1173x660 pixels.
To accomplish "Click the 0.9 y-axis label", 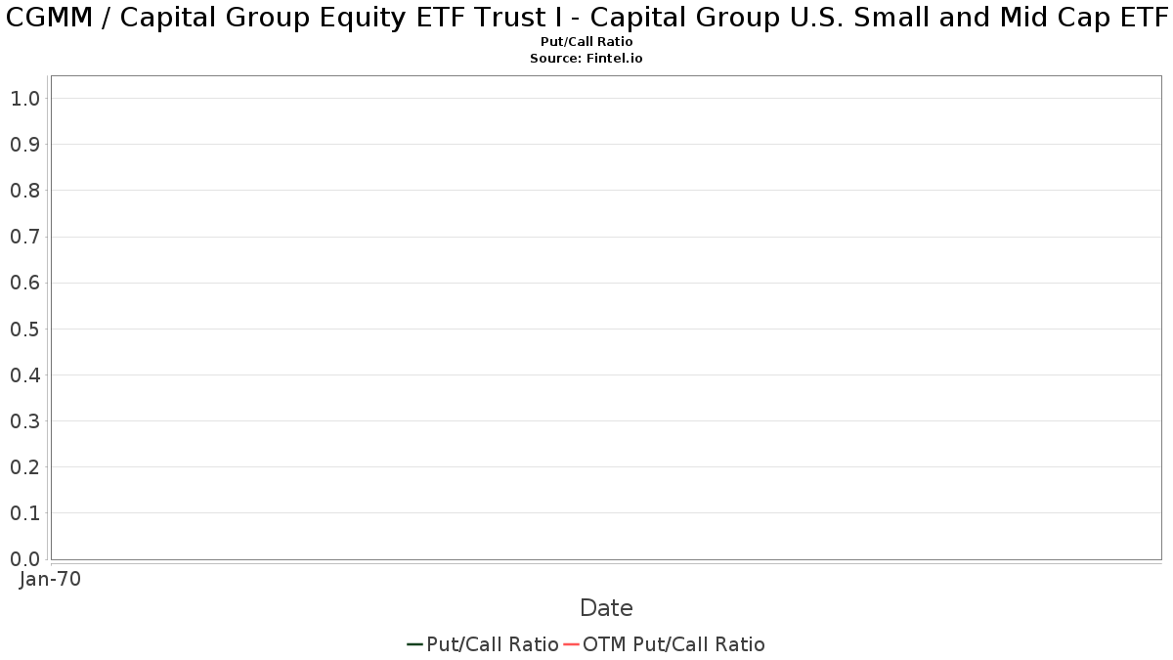I will pos(24,144).
